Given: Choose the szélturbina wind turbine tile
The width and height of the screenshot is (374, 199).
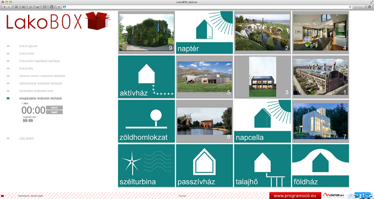Looking at the screenshot, I should point(146,165).
